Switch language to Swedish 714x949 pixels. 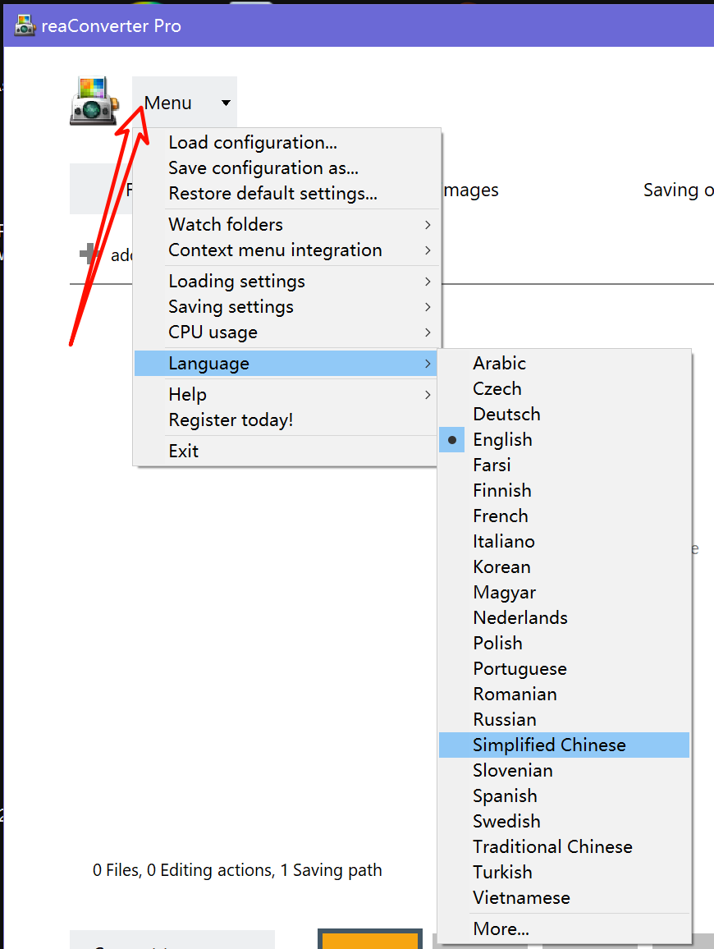pyautogui.click(x=564, y=821)
